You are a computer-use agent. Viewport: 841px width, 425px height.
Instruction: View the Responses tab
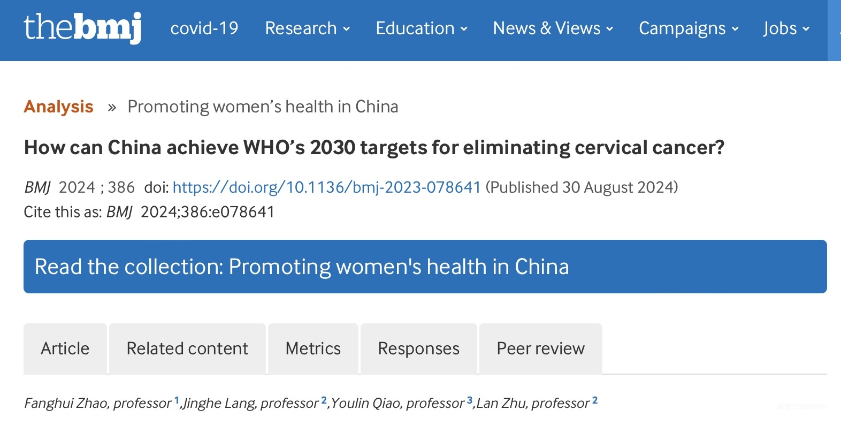click(x=418, y=348)
